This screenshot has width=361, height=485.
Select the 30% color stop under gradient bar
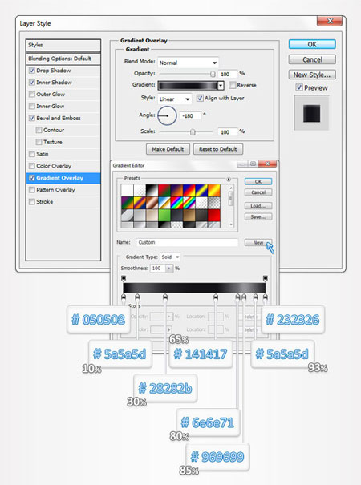[x=165, y=297]
